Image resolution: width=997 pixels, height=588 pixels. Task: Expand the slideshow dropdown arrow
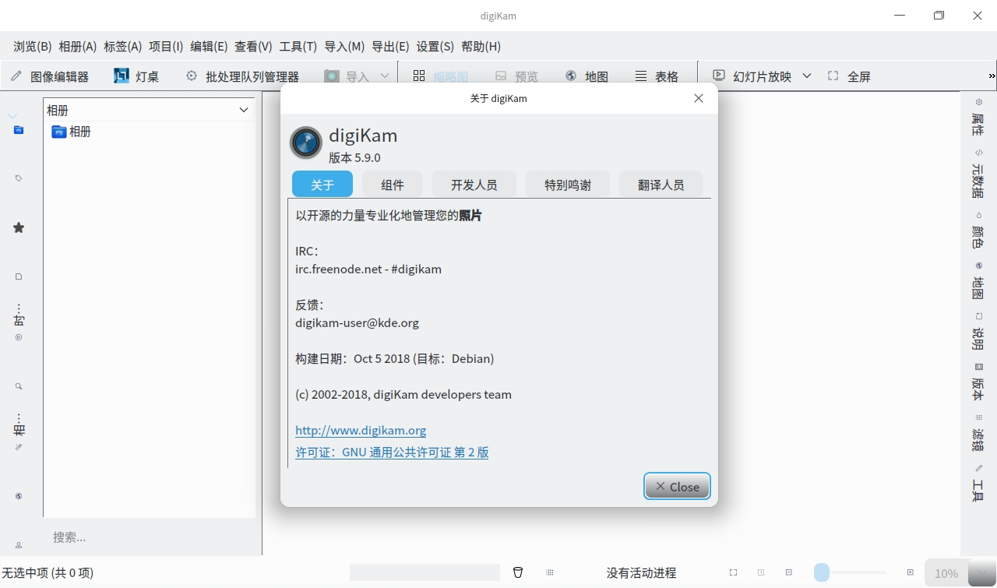(807, 76)
